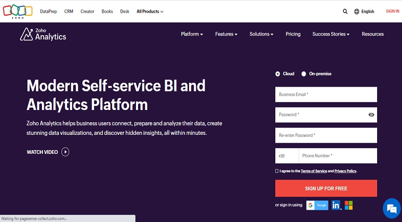402x222 pixels.
Task: Open Books in the top bar
Action: pyautogui.click(x=107, y=12)
